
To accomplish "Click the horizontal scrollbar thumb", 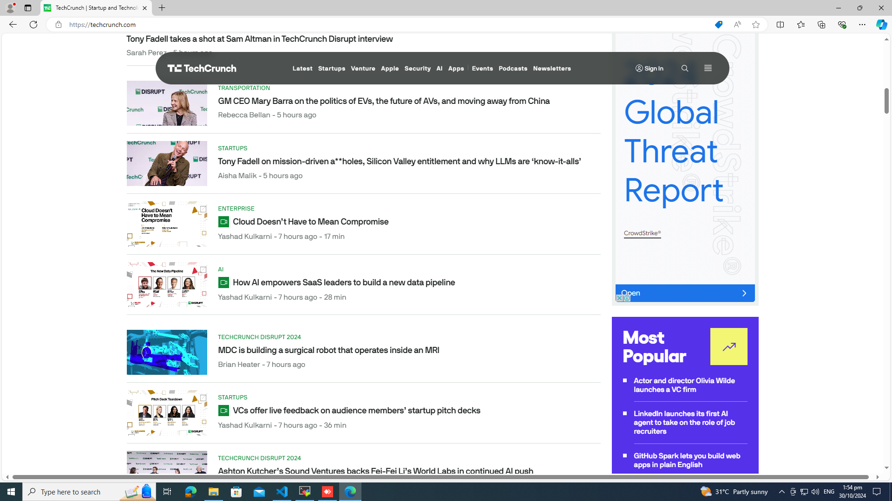I will tap(440, 477).
